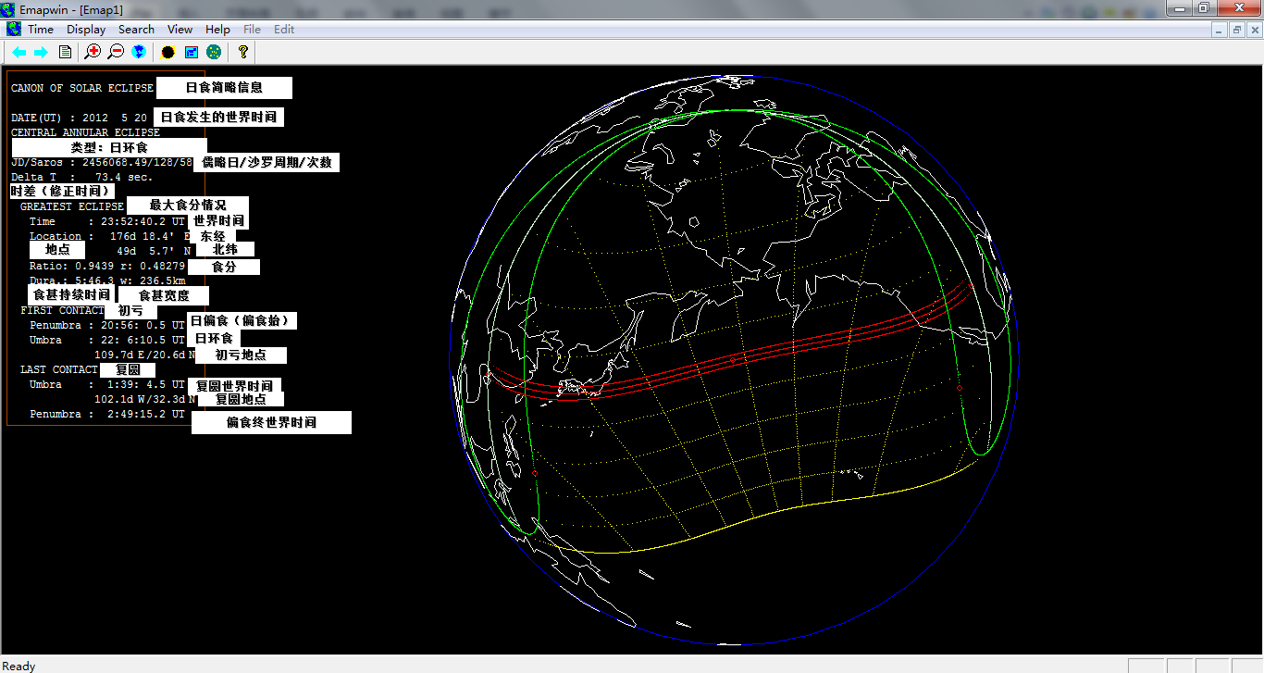Open the Time menu
The image size is (1264, 673).
click(41, 29)
